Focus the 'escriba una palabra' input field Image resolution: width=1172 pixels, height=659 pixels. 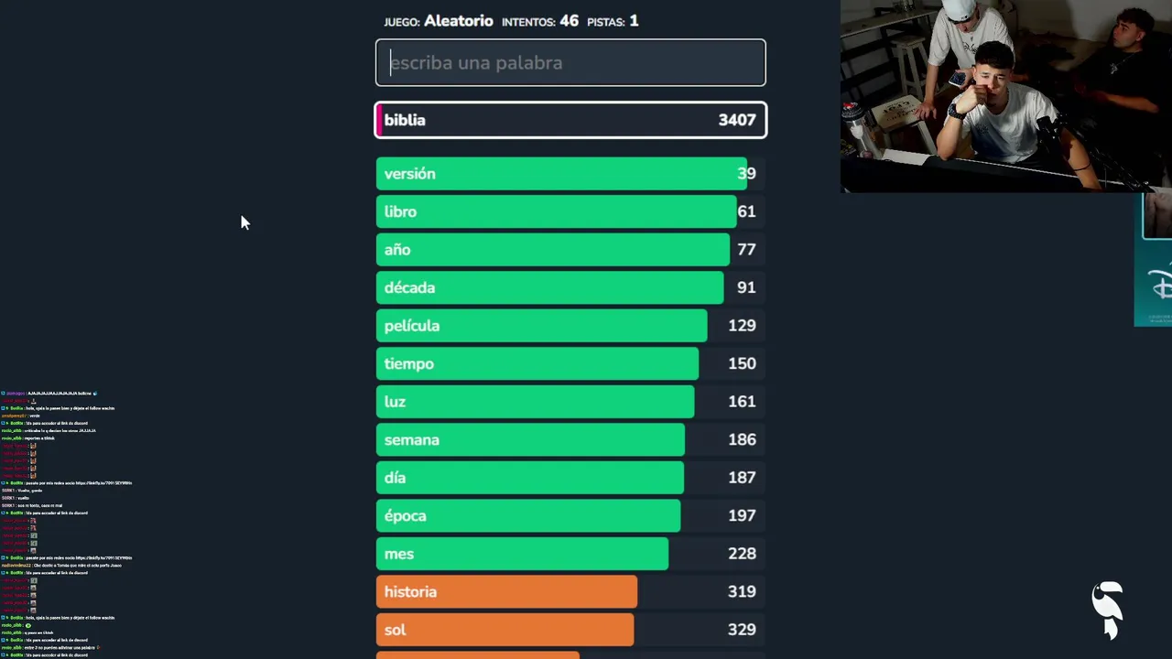pos(570,62)
